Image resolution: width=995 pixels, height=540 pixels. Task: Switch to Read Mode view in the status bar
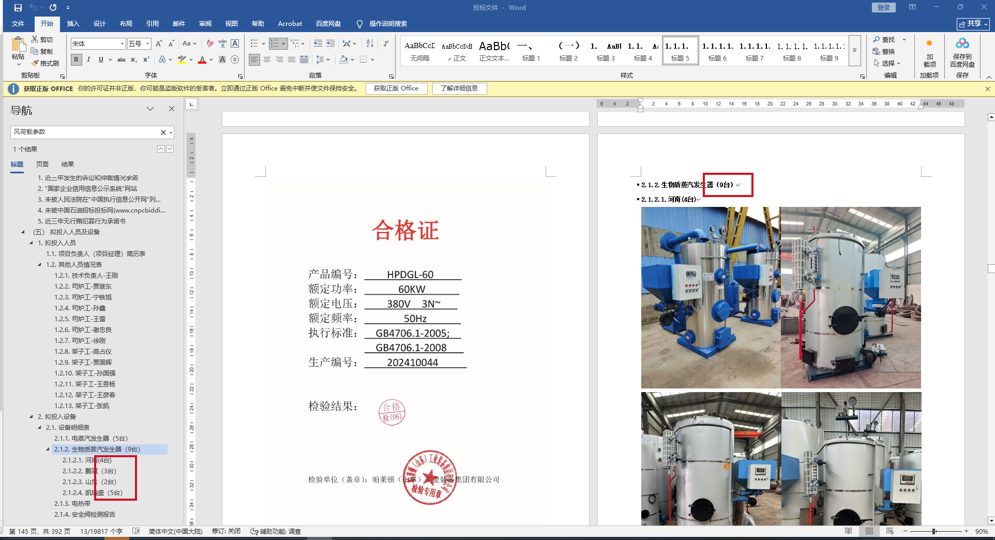point(848,531)
